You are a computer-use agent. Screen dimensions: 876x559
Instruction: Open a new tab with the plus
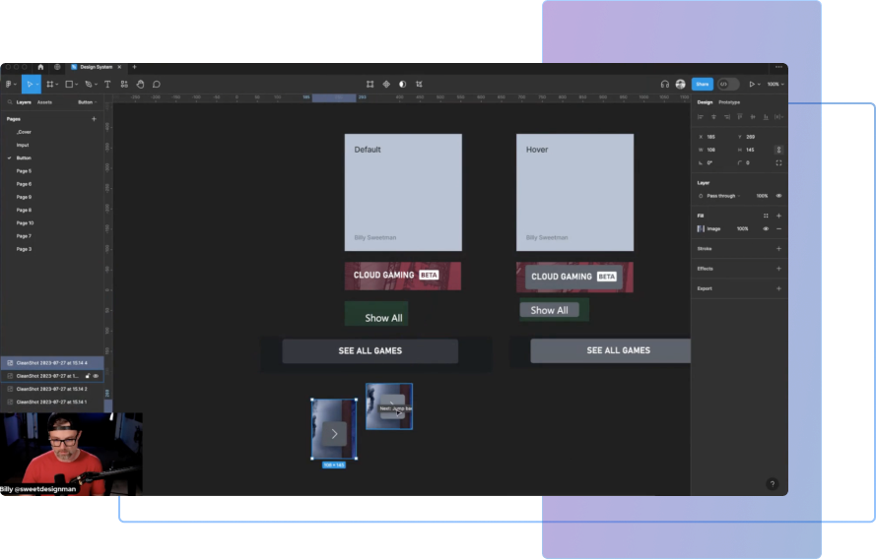click(134, 67)
